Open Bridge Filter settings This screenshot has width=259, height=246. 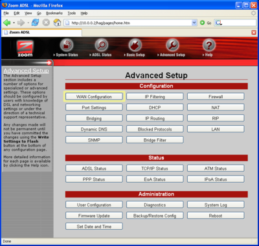[155, 140]
